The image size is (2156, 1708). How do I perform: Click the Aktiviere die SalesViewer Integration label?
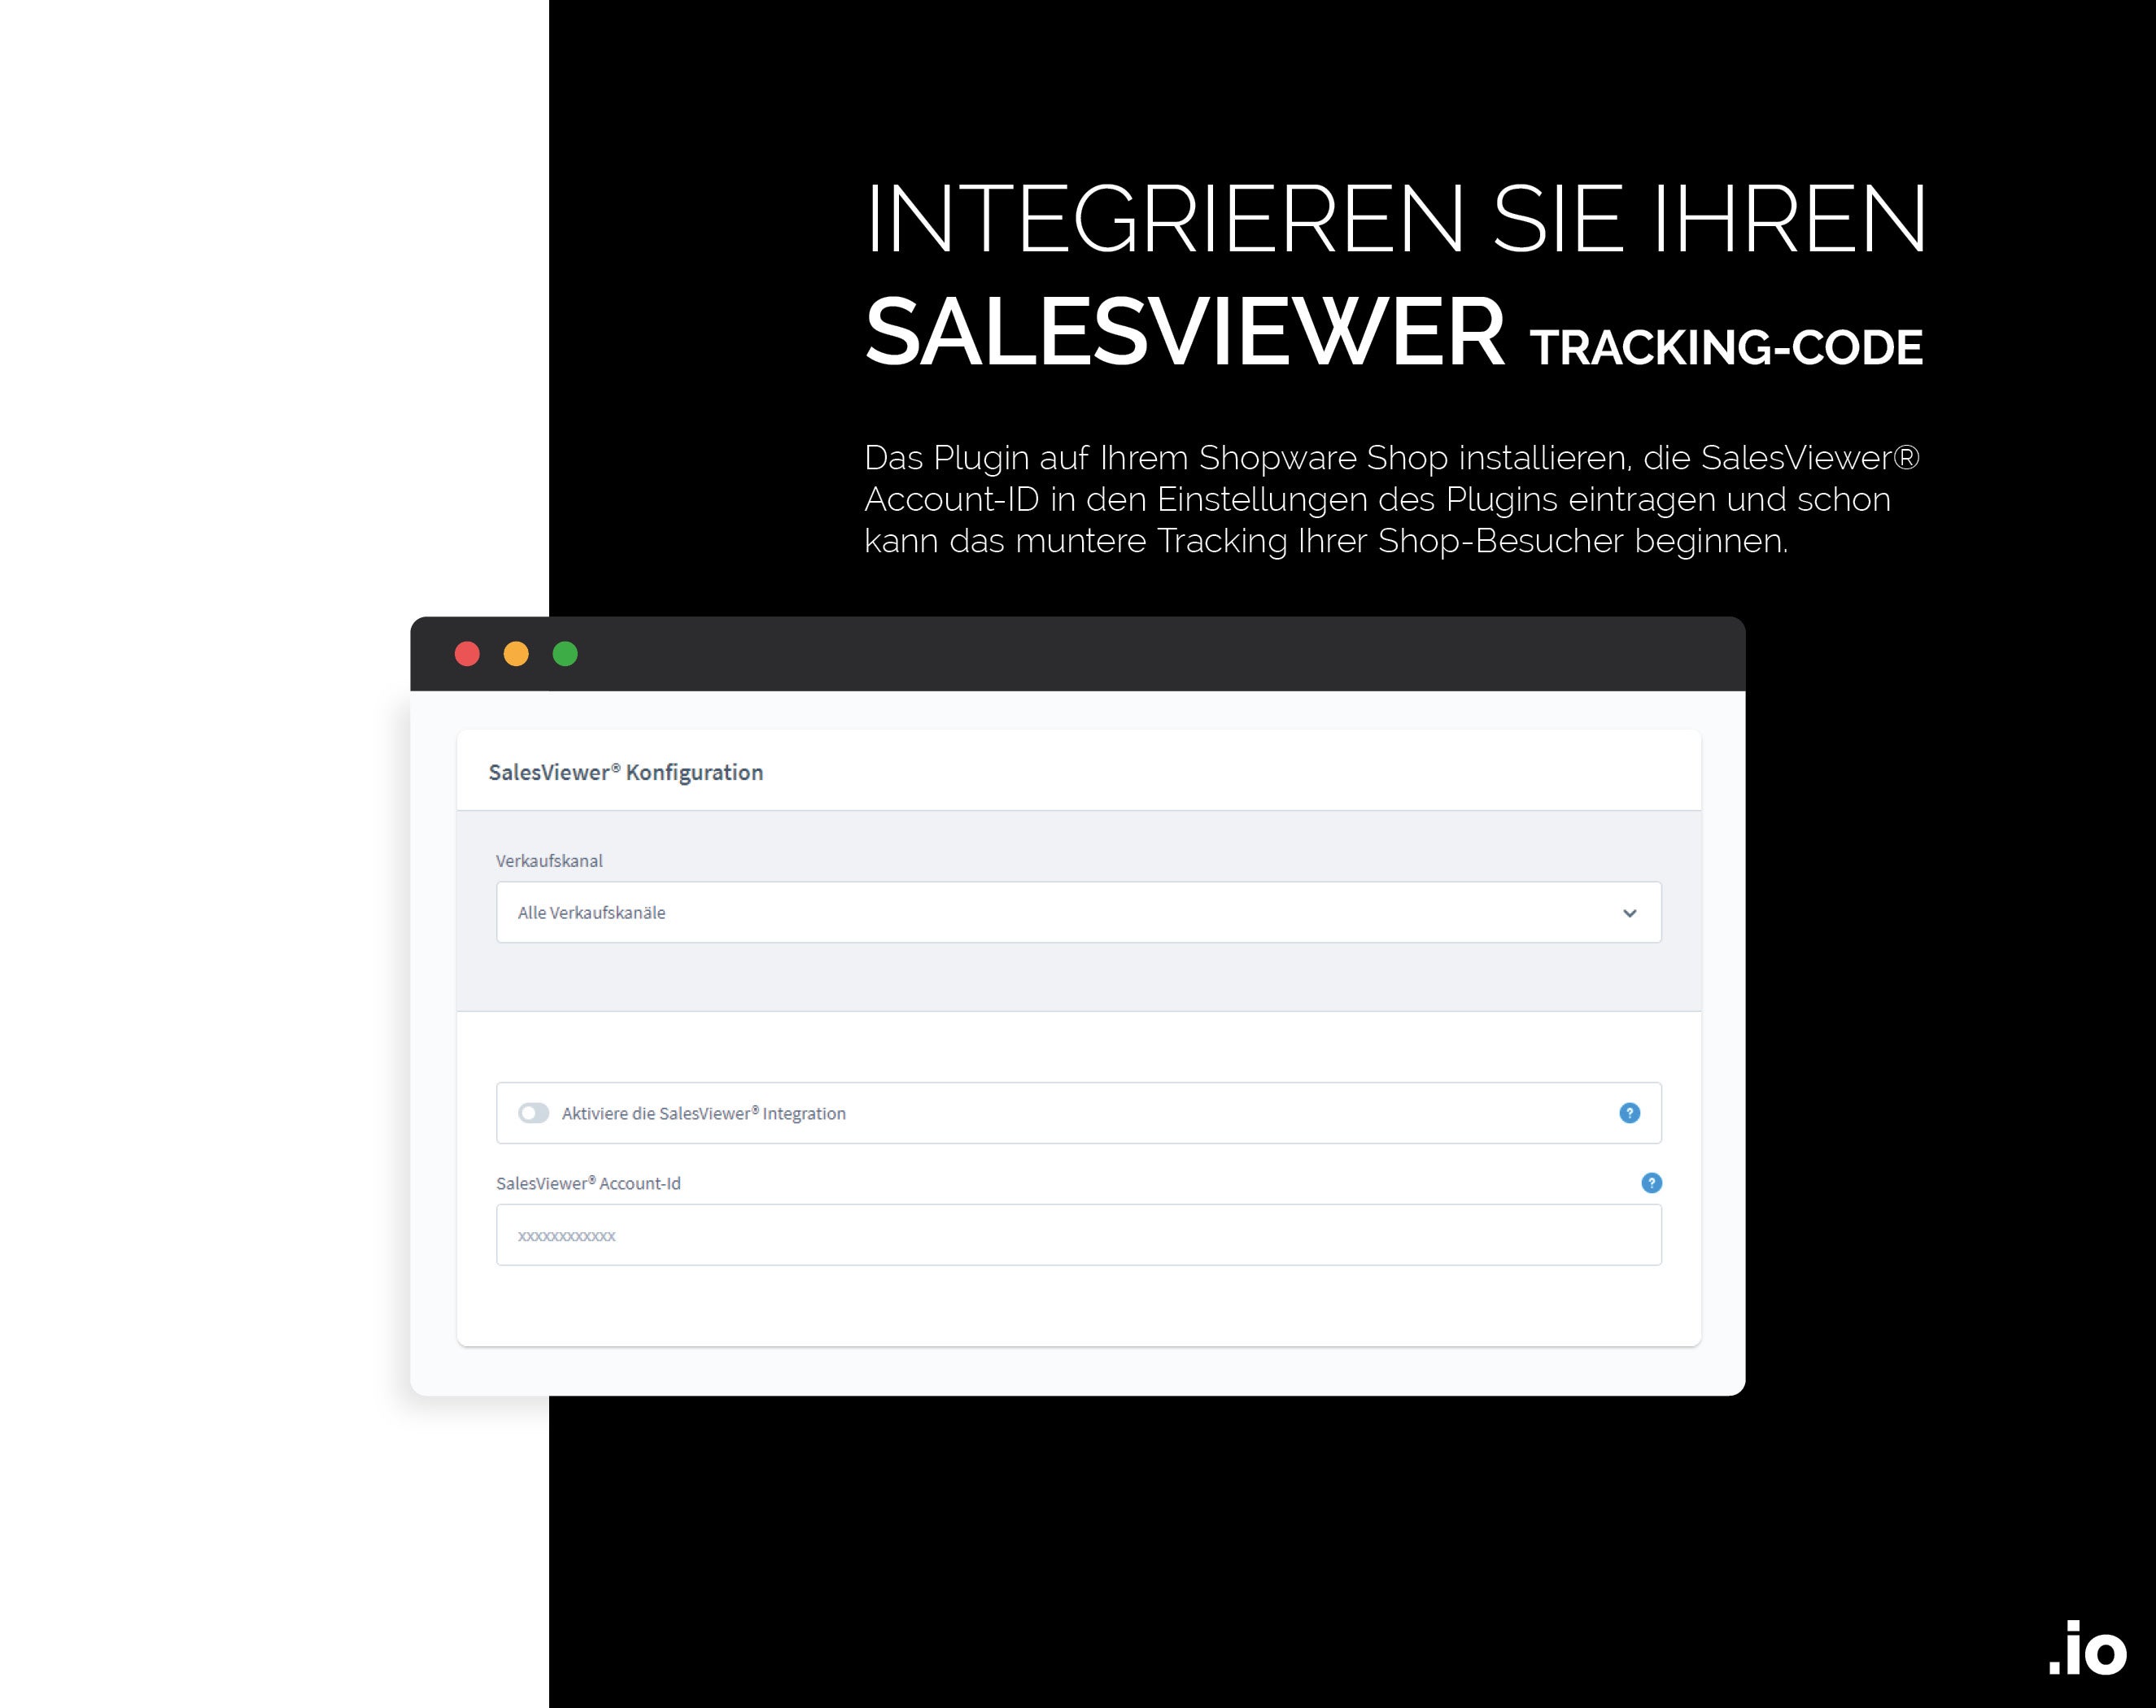tap(703, 1113)
